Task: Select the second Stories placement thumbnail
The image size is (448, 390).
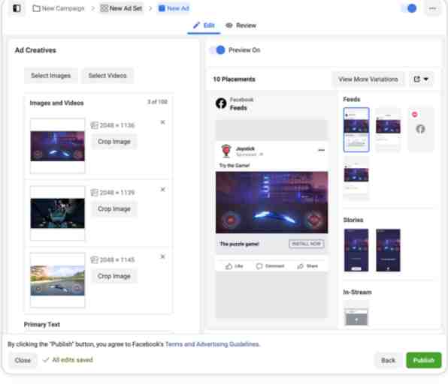Action: [388, 250]
